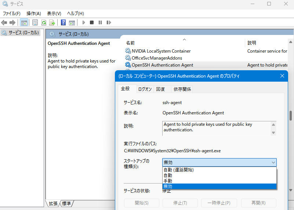Maximize the サービス window
The height and width of the screenshot is (210, 294).
(269, 4)
